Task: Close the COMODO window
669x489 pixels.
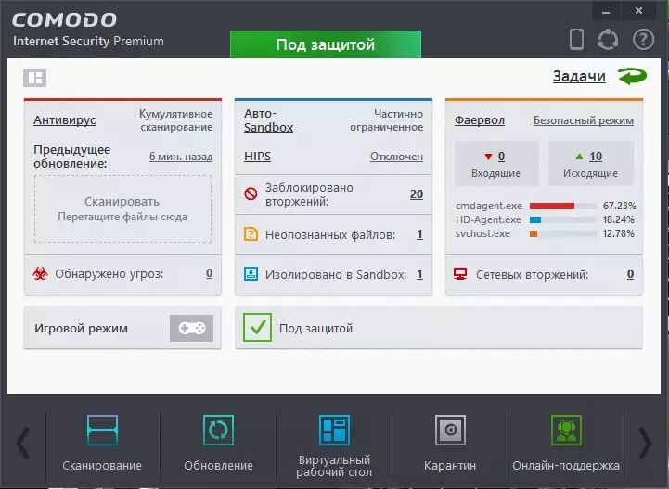Action: point(638,11)
